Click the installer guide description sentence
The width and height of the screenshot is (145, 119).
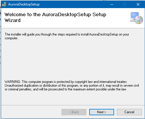coord(67,36)
